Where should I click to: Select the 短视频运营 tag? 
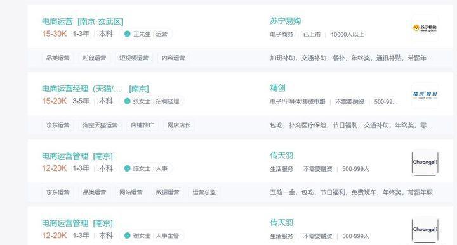(x=134, y=58)
